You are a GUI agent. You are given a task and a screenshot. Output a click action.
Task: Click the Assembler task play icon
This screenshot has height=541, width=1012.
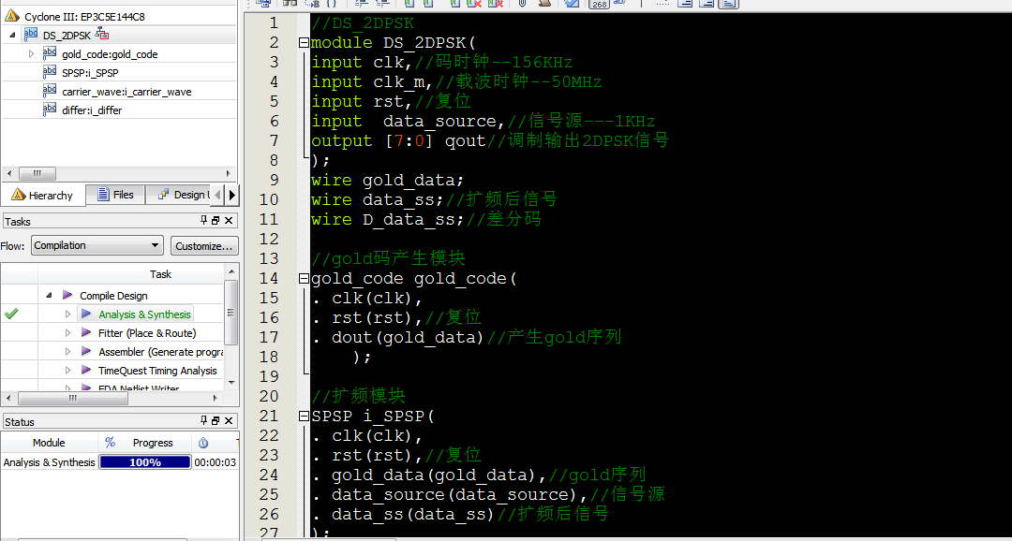(x=86, y=352)
